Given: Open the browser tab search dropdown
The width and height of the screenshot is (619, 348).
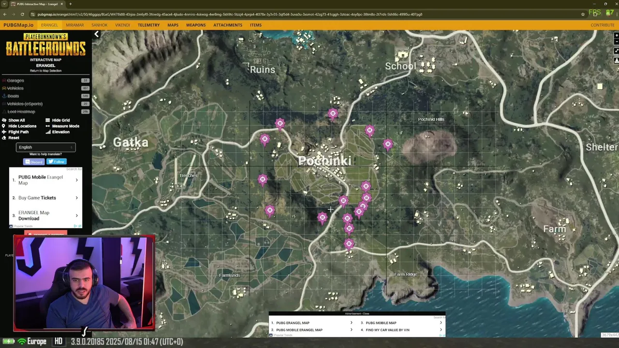Looking at the screenshot, I should point(5,4).
